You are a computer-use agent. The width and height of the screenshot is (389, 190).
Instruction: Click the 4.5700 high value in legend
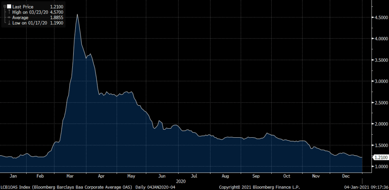[x=57, y=12]
